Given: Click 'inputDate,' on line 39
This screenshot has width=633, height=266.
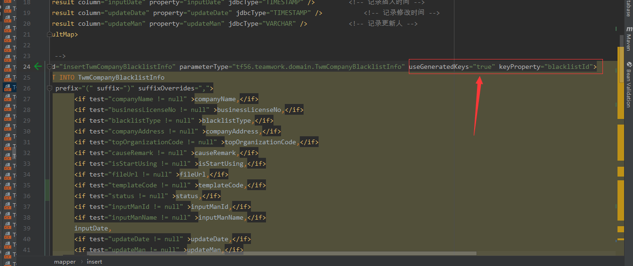Looking at the screenshot, I should coord(93,228).
